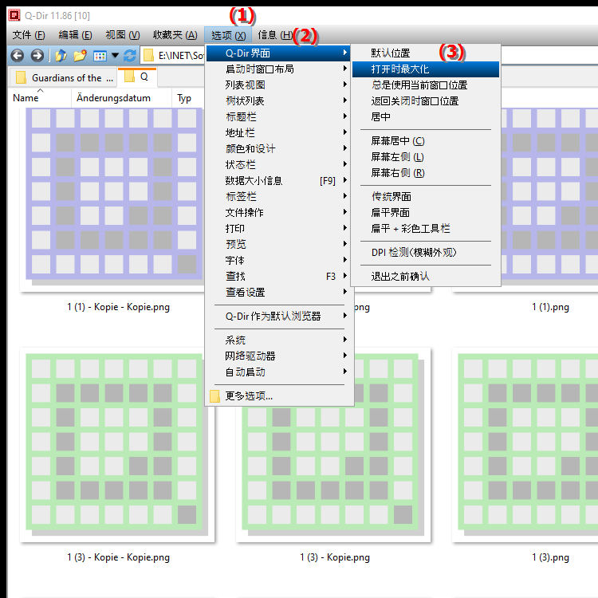Open the 网络驱动器 submenu
The height and width of the screenshot is (598, 598).
279,356
